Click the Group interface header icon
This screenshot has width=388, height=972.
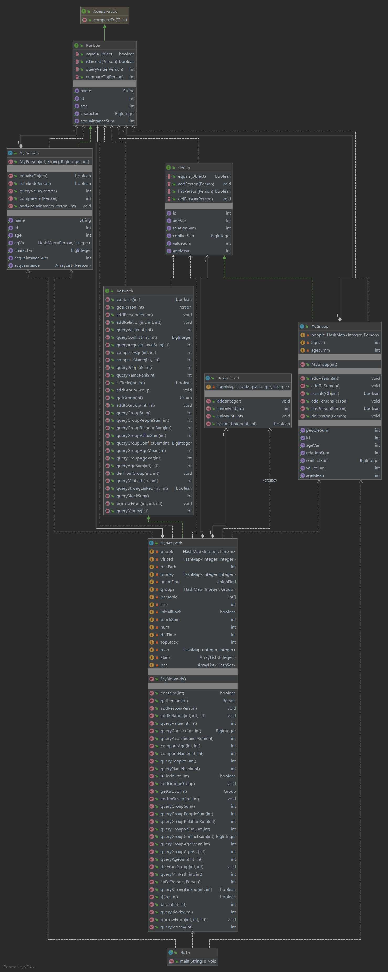[x=168, y=168]
